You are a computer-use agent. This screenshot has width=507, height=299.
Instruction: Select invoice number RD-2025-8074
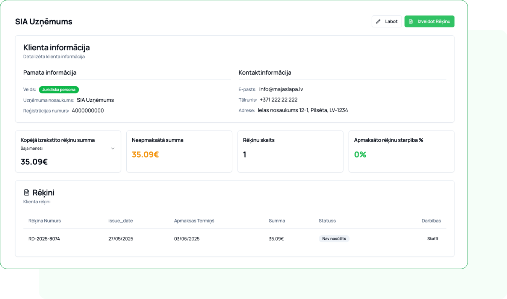[44, 239]
